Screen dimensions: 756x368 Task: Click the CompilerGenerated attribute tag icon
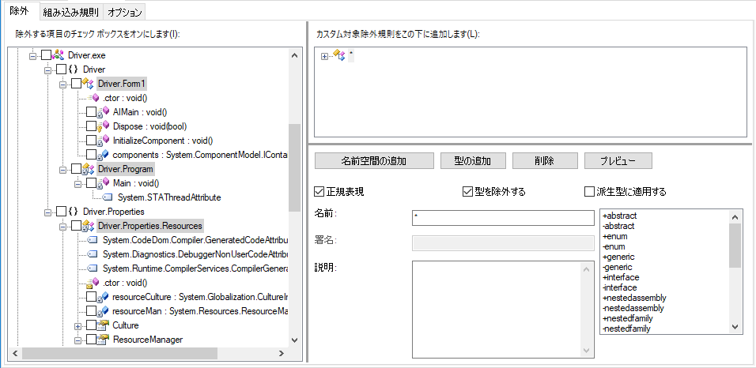coord(93,268)
